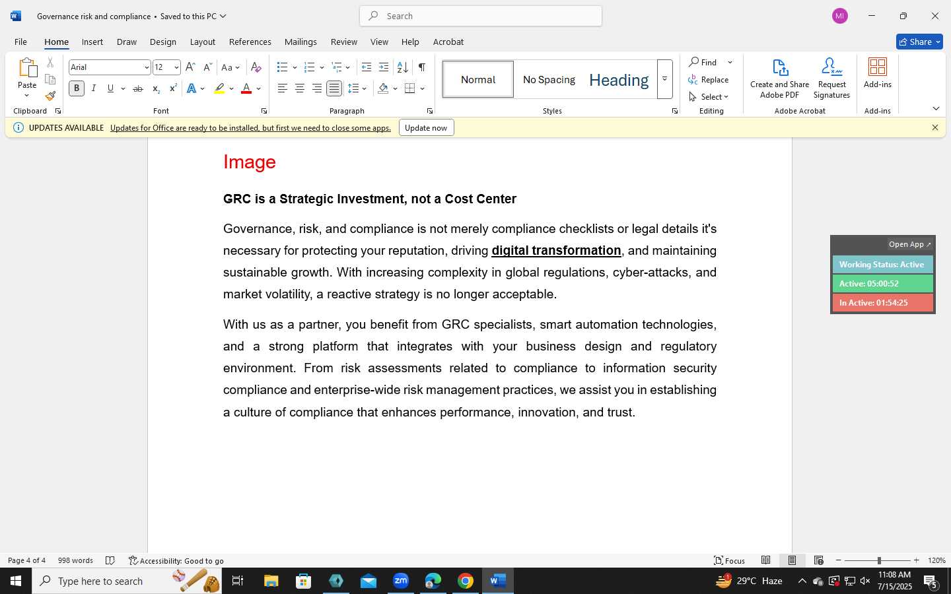Switch to the Design tab
Screen dimensions: 951x594
(x=162, y=42)
